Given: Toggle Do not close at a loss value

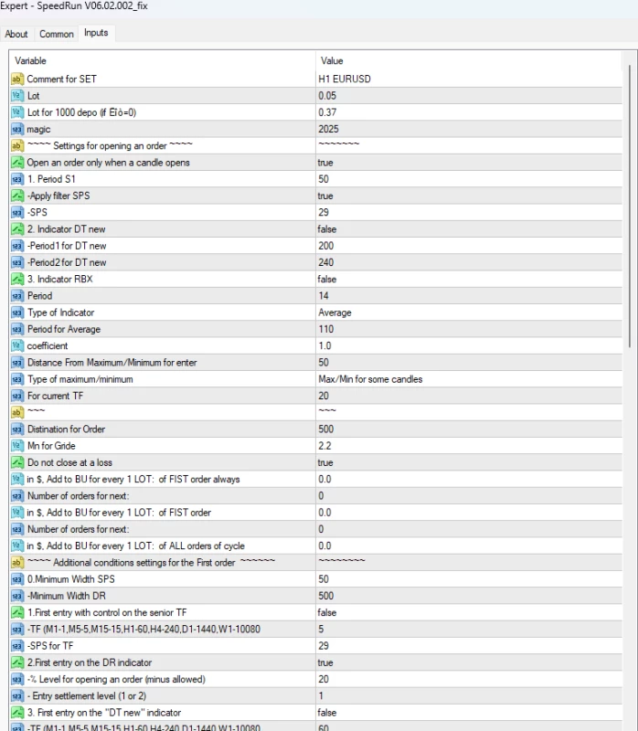Looking at the screenshot, I should 325,462.
